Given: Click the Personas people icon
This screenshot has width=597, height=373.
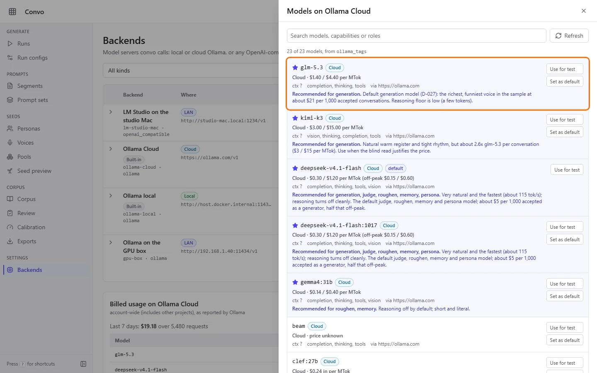Looking at the screenshot, I should (x=10, y=128).
